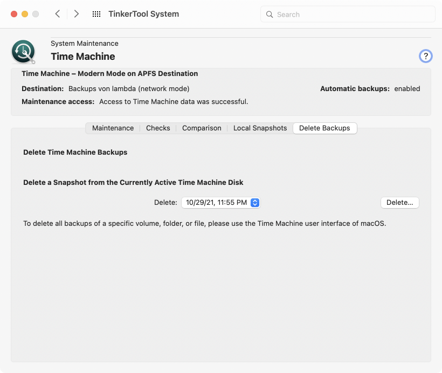Go forward with the right chevron

[x=76, y=14]
